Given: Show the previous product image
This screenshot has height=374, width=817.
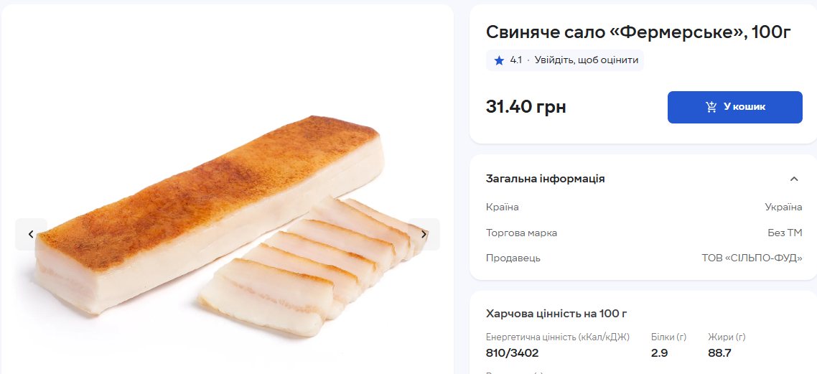Looking at the screenshot, I should (31, 234).
